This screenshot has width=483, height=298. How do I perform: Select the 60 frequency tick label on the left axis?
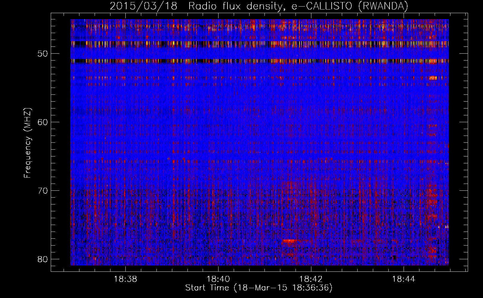[x=43, y=122]
